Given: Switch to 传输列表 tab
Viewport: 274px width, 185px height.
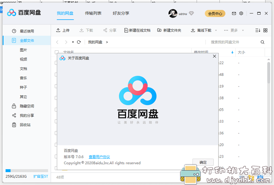Looking at the screenshot, I should coord(93,13).
